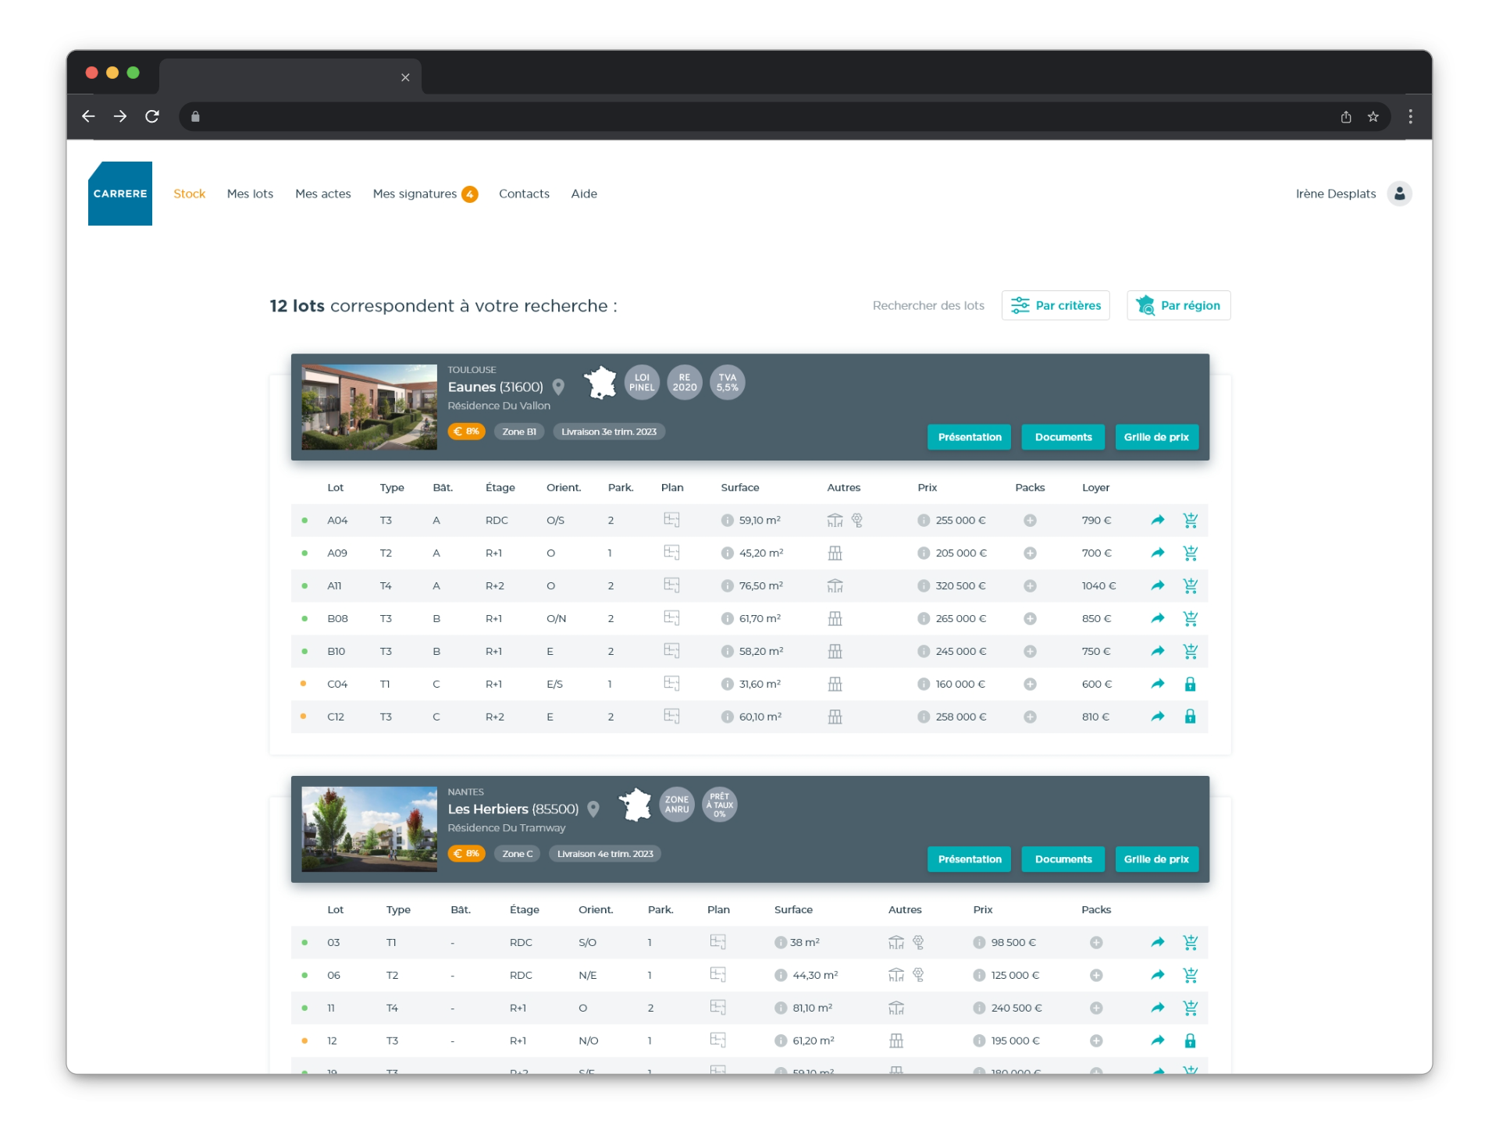Click the lock icon on lot C04
The width and height of the screenshot is (1499, 1124).
tap(1190, 684)
